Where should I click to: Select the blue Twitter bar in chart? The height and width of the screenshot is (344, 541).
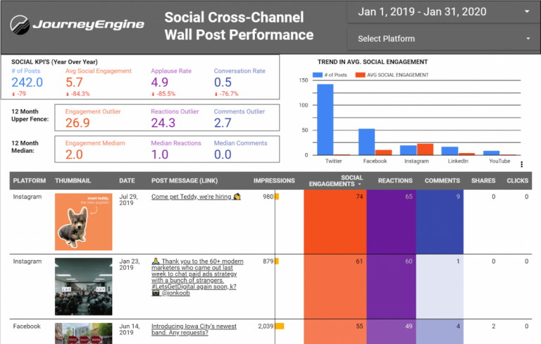[x=325, y=119]
